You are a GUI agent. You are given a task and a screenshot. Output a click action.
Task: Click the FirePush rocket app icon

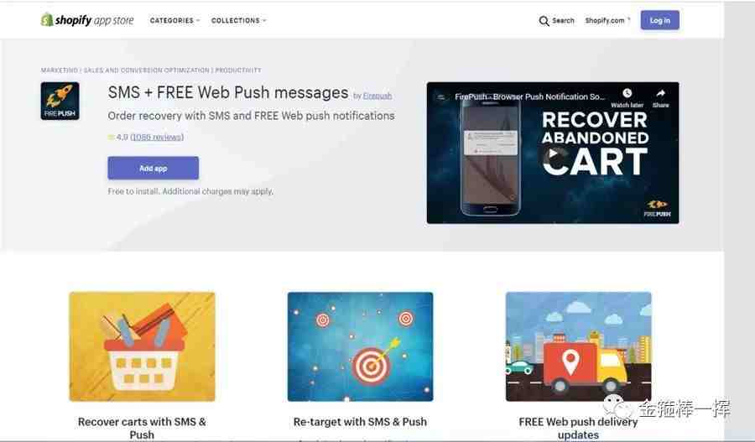[60, 101]
